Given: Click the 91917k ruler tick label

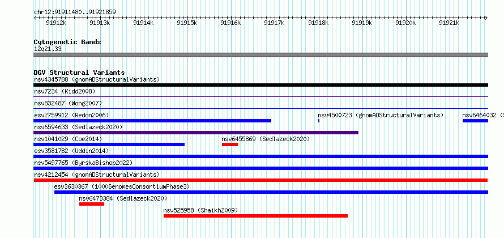Looking at the screenshot, I should click(x=275, y=23).
